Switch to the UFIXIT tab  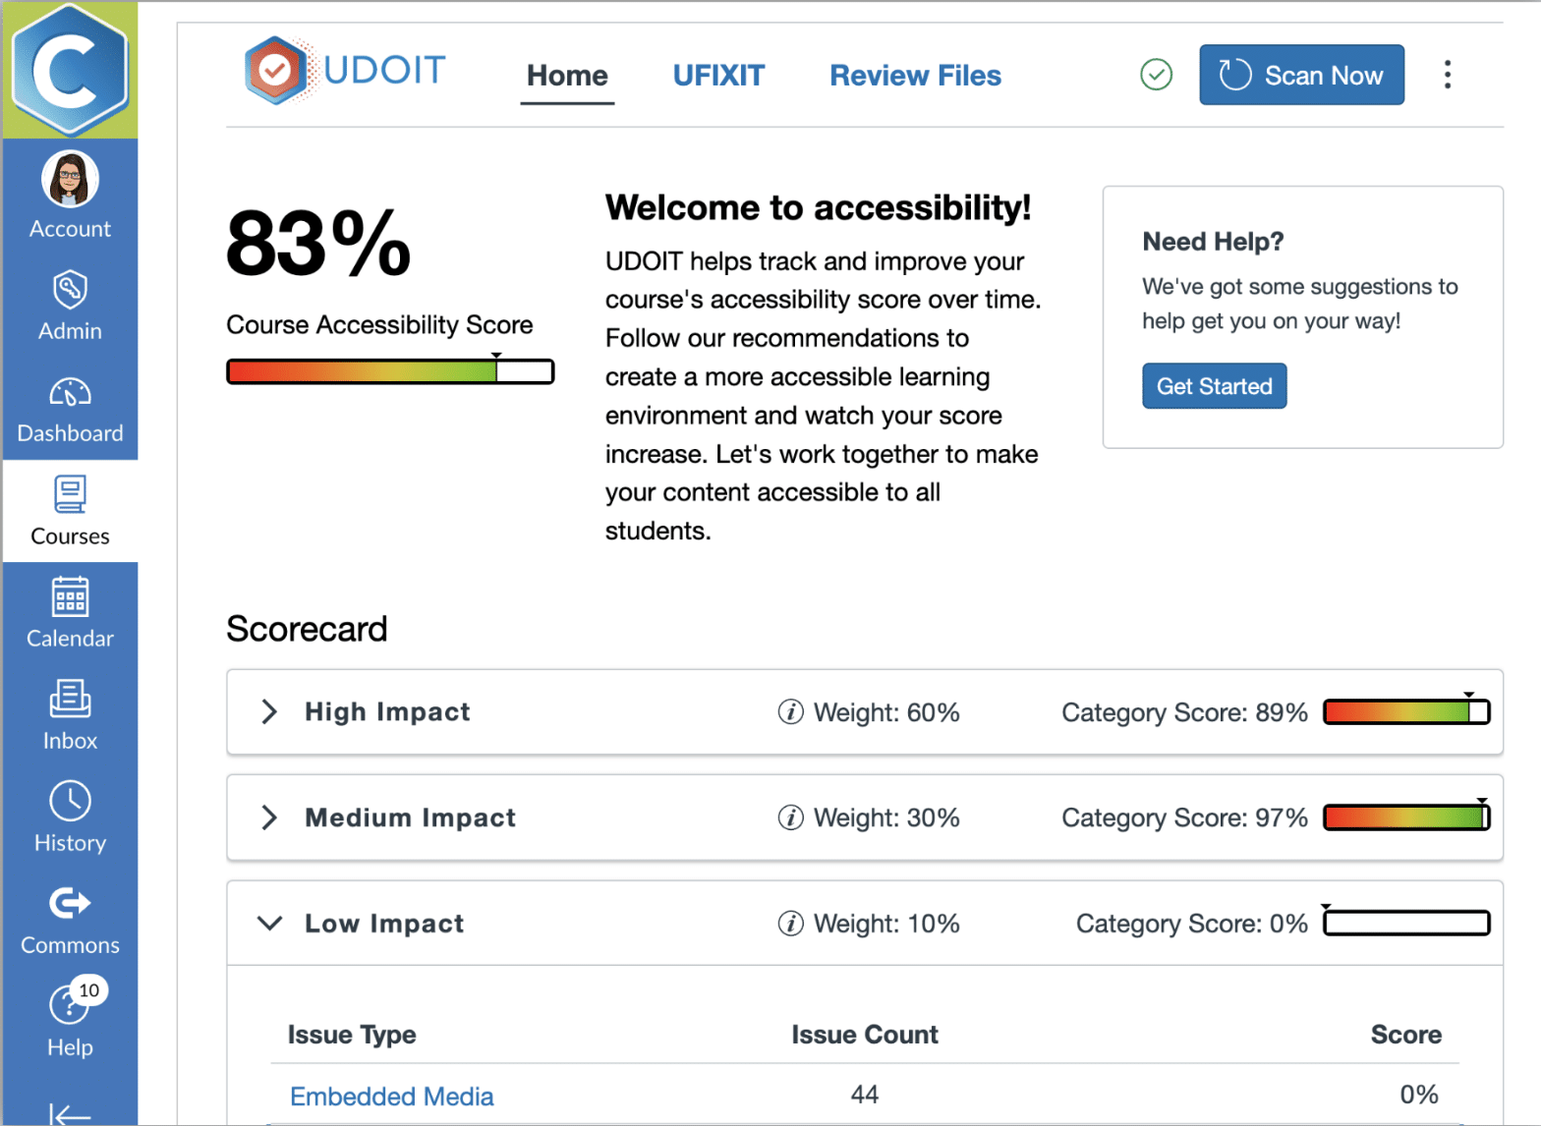click(718, 76)
